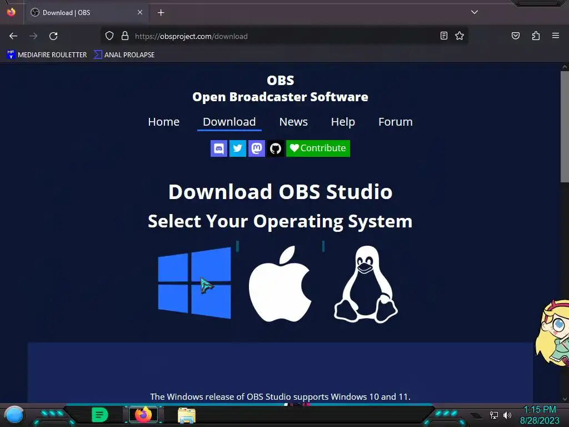Click the Firefox taskbar icon
Image resolution: width=569 pixels, height=427 pixels.
tap(143, 415)
